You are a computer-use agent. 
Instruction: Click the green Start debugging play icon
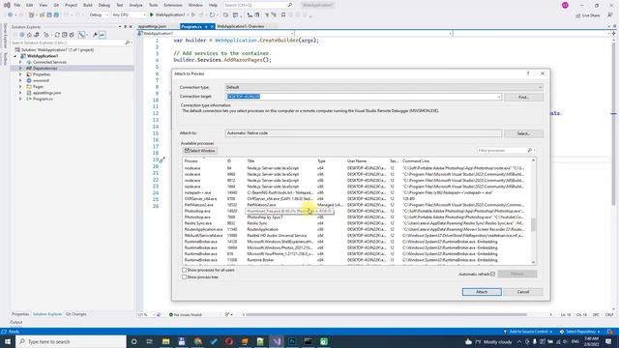point(152,14)
